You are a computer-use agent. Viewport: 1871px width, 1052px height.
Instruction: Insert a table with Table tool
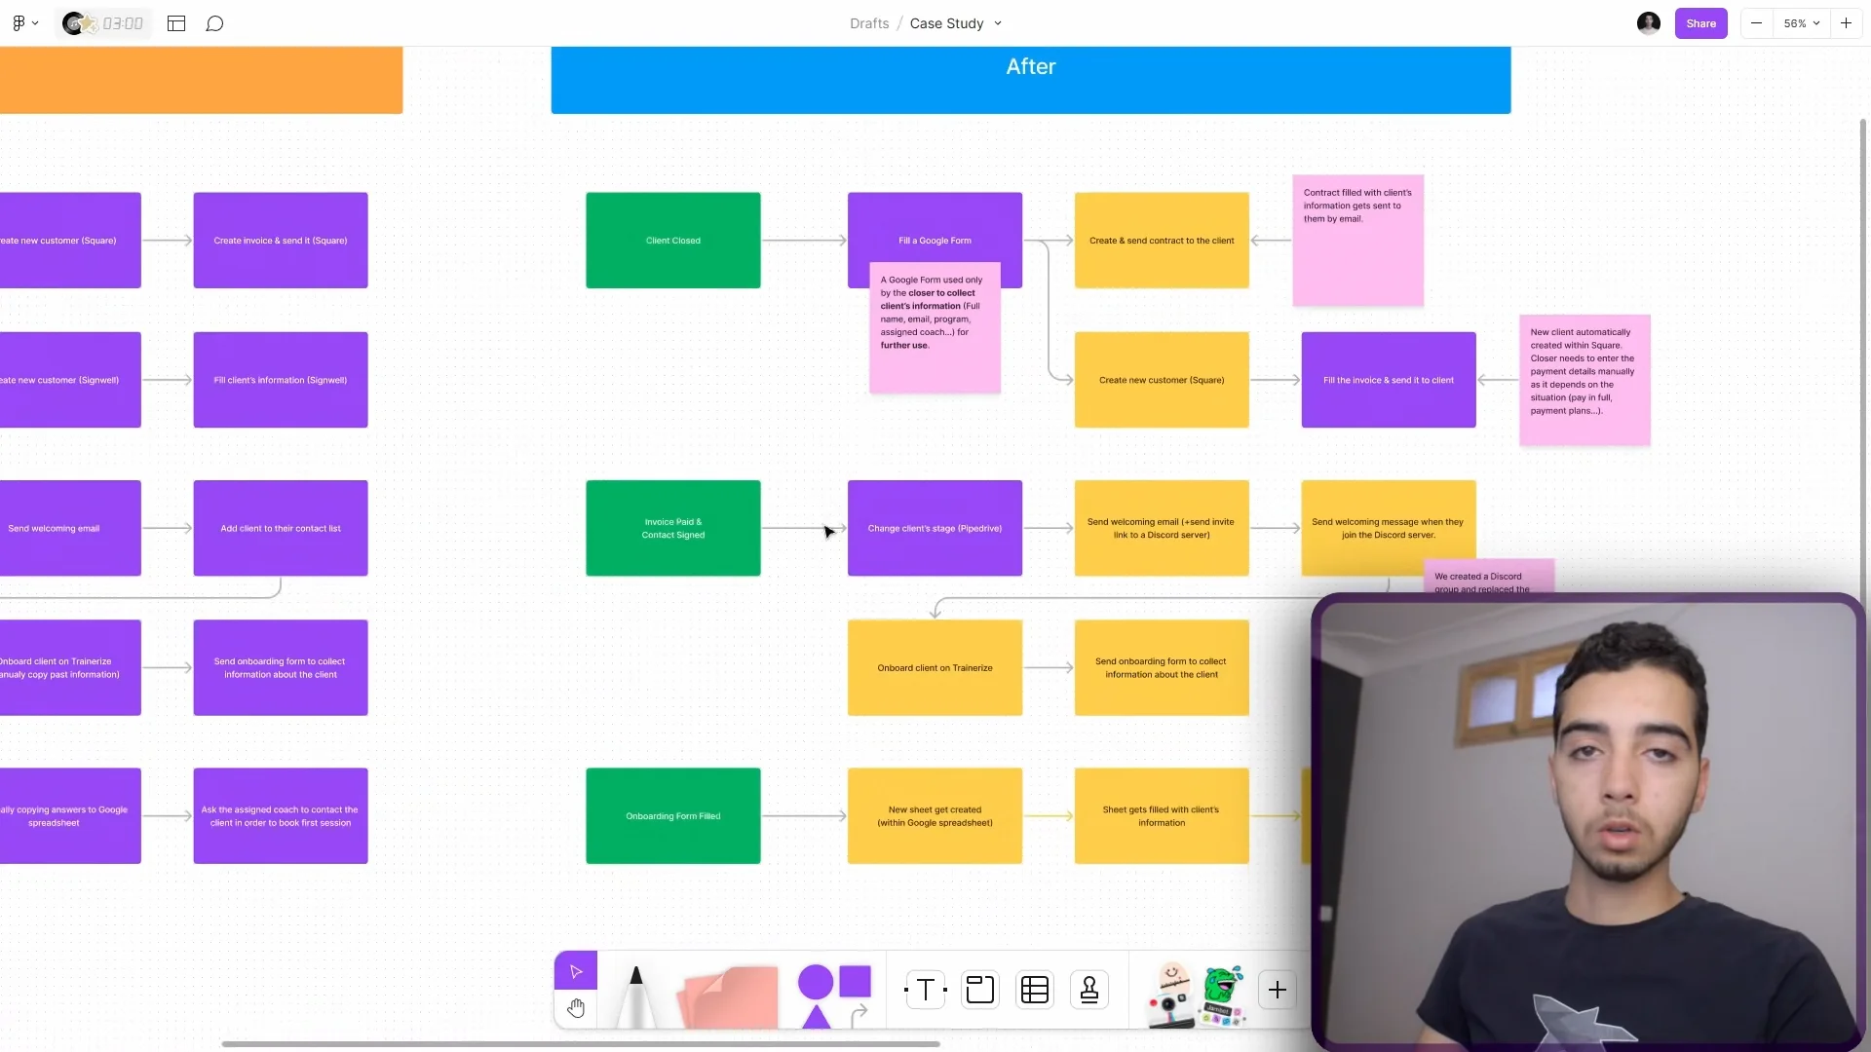[x=1035, y=990]
